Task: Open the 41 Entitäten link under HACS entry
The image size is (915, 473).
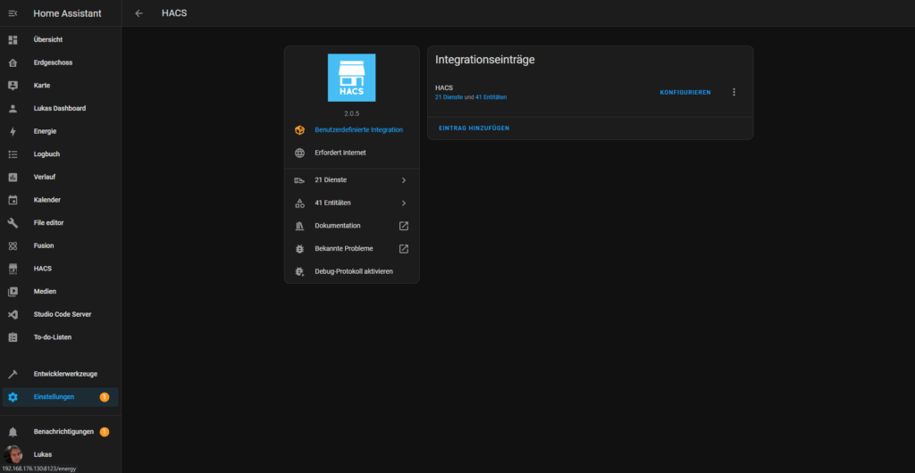Action: point(491,97)
